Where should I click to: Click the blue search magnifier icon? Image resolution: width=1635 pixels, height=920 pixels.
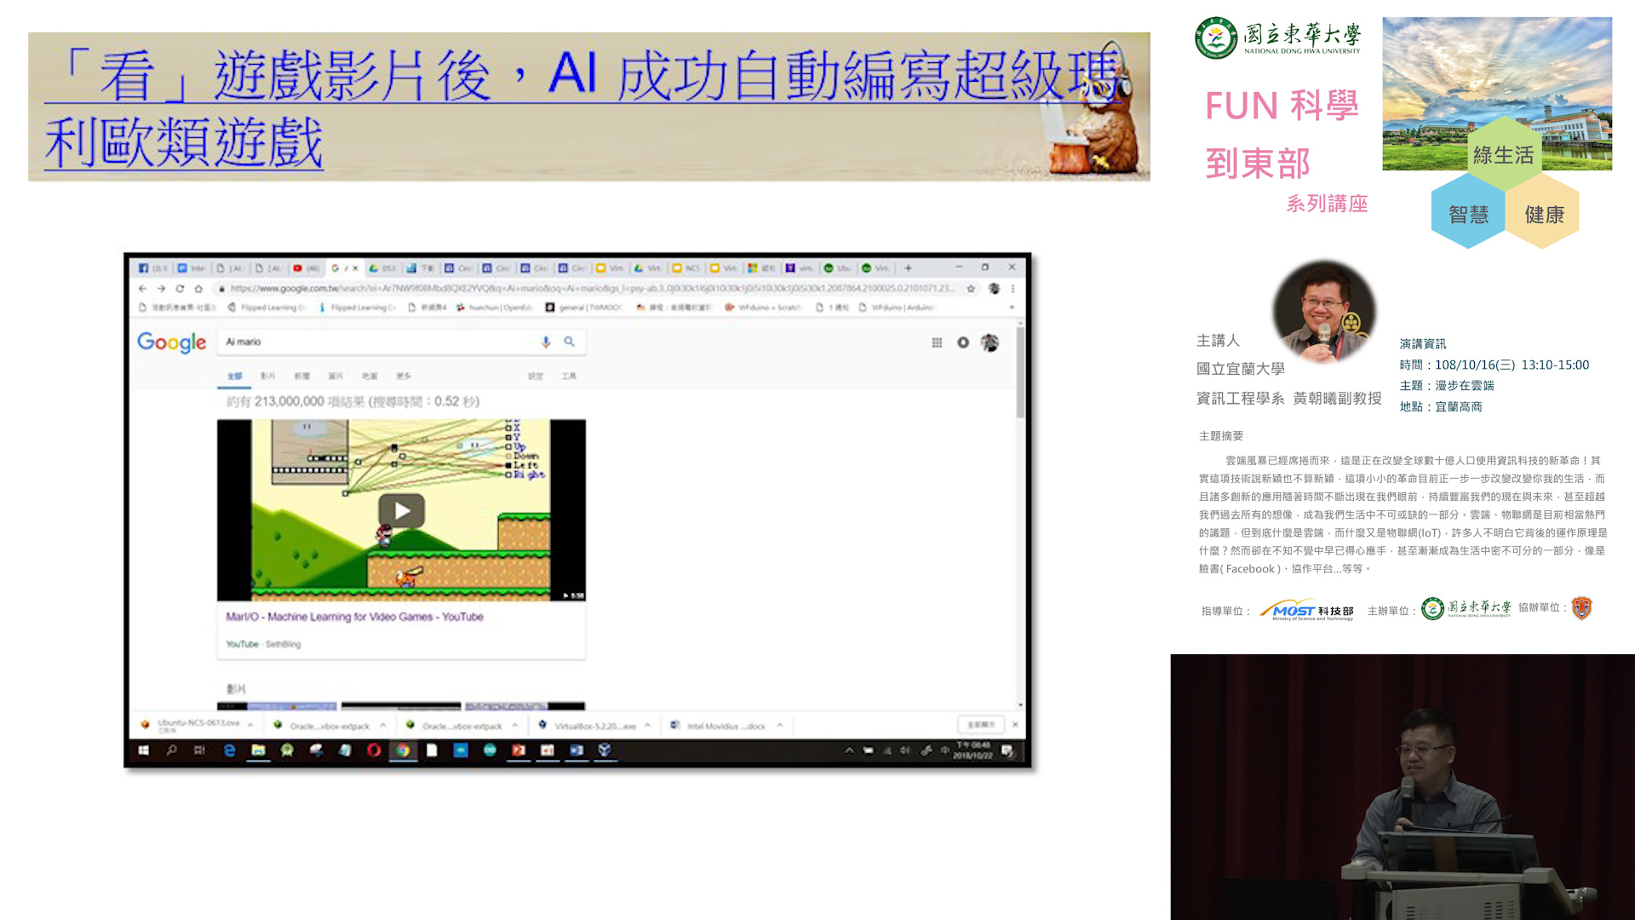569,342
